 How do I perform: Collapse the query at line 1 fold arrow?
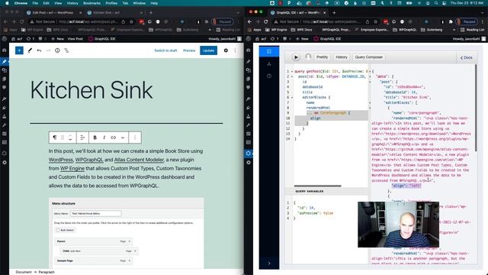click(x=292, y=71)
